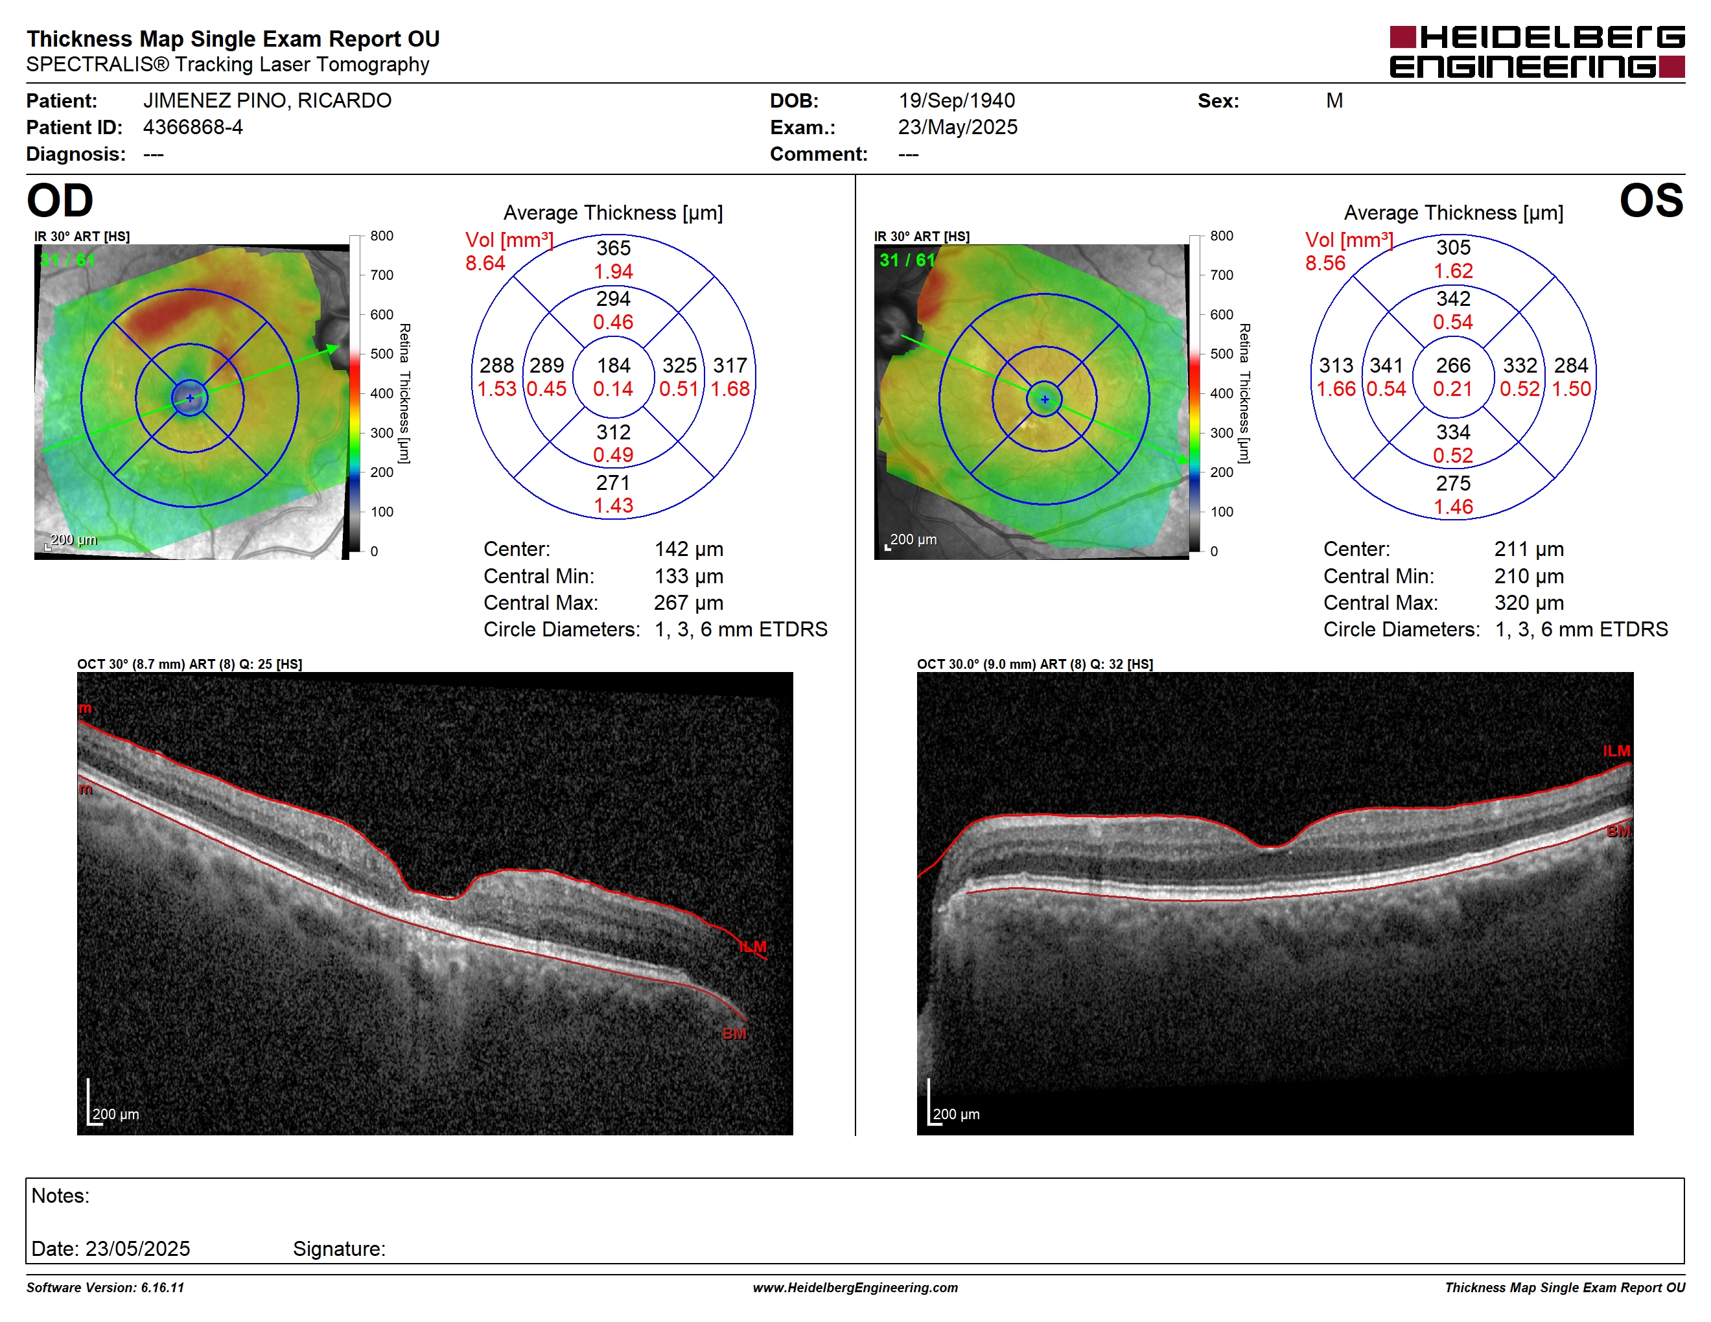Click OS inner superior value 342

pyautogui.click(x=1453, y=298)
